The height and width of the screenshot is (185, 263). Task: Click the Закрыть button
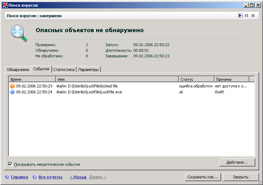coord(241,177)
